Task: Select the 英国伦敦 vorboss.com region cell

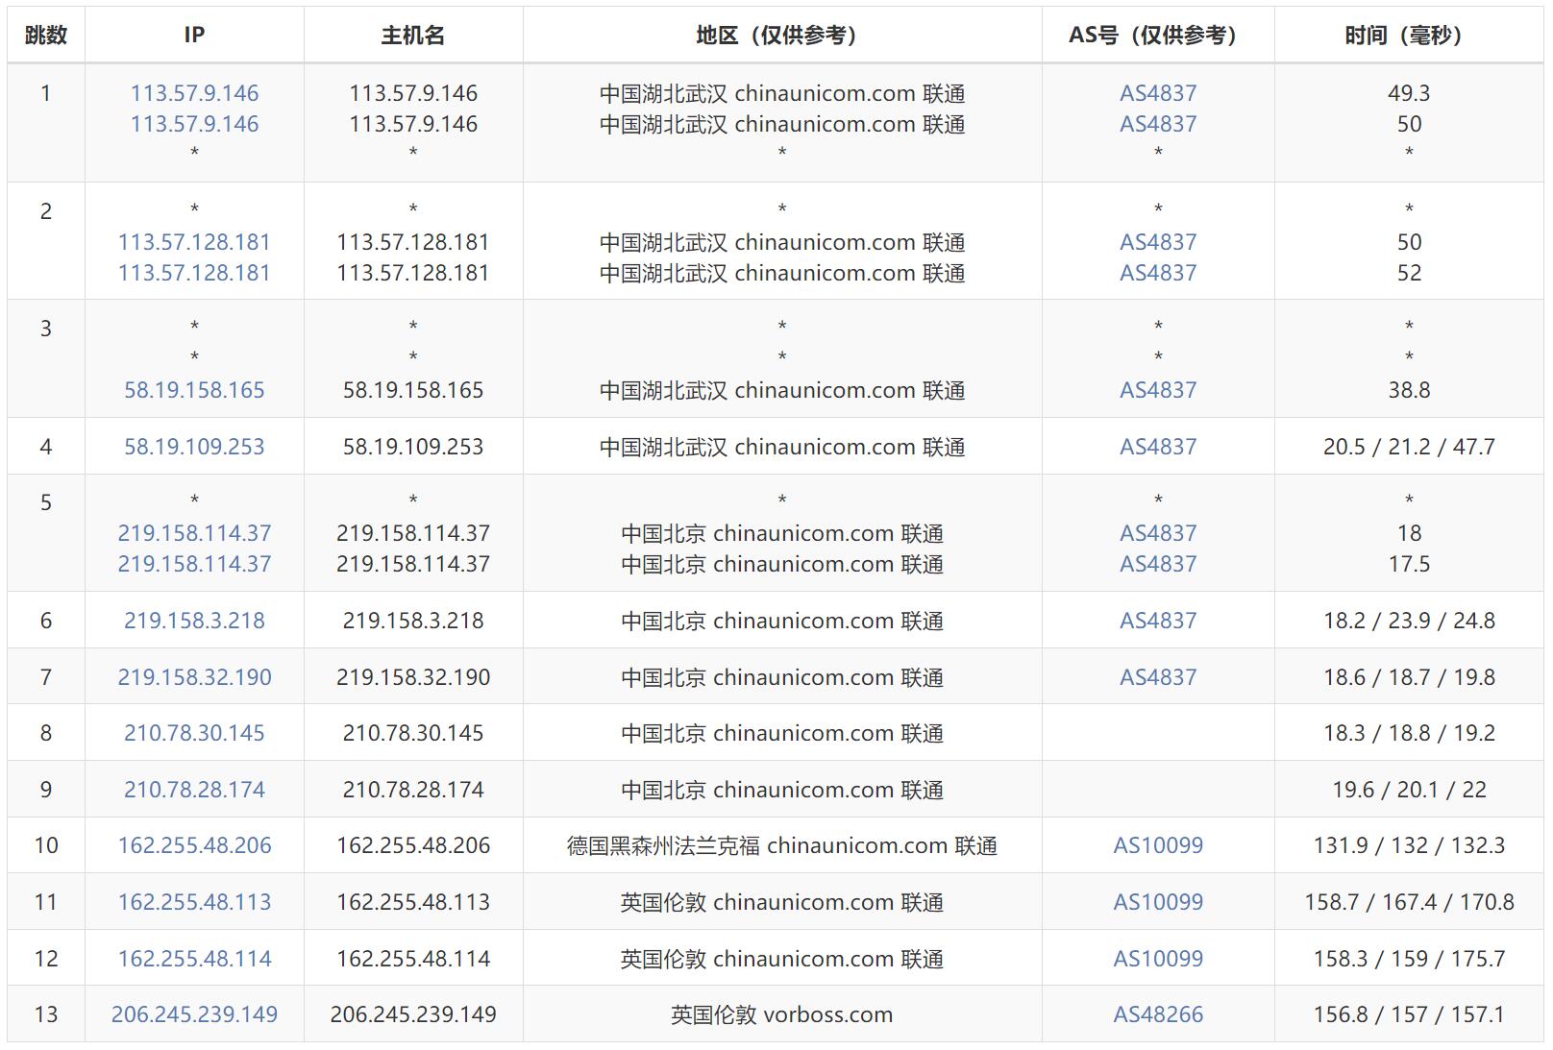Action: pyautogui.click(x=782, y=1014)
